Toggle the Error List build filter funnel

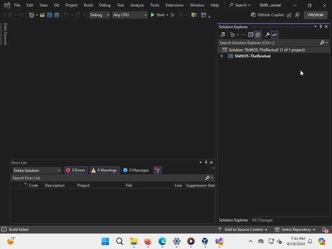[x=158, y=170]
